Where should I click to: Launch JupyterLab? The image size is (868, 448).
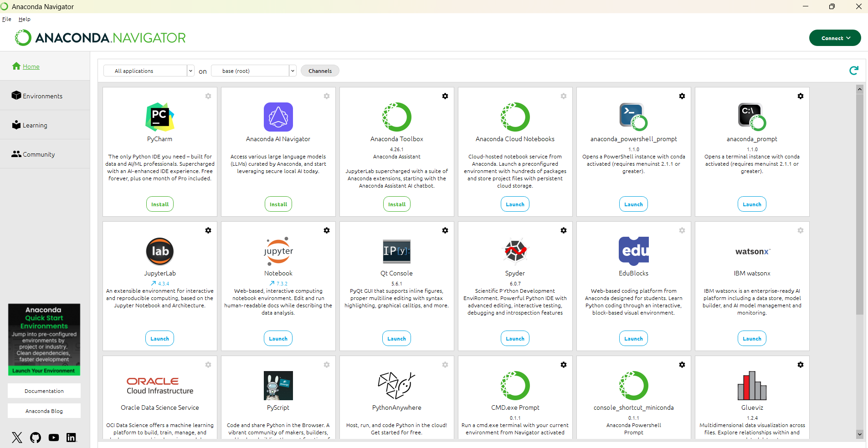(x=160, y=338)
